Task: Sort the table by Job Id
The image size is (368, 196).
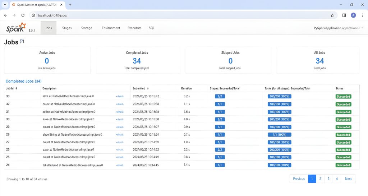Action: tap(11, 88)
